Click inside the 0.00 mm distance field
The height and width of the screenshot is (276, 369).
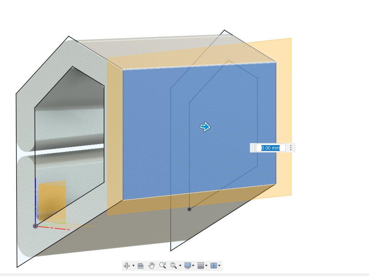tap(270, 147)
